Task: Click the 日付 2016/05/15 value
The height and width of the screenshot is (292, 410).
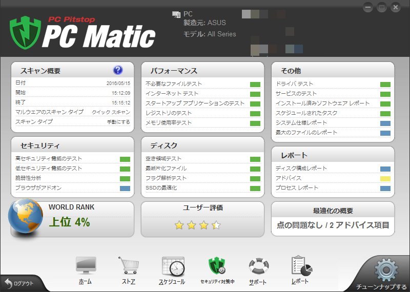Action: click(118, 84)
